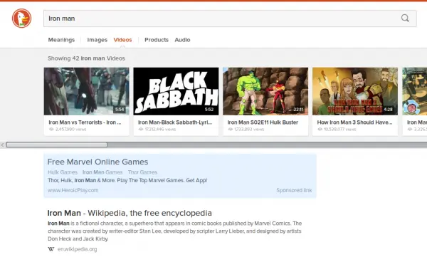Screen dimensions: 427x257
Task: Click the 4:28 duration badge
Action: pyautogui.click(x=389, y=110)
